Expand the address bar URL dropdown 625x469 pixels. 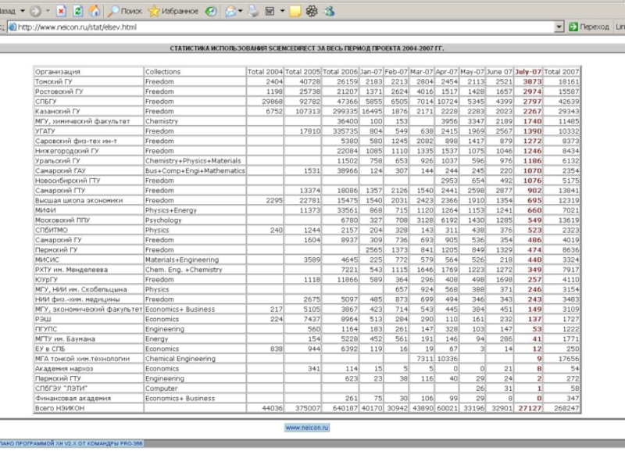click(x=560, y=27)
